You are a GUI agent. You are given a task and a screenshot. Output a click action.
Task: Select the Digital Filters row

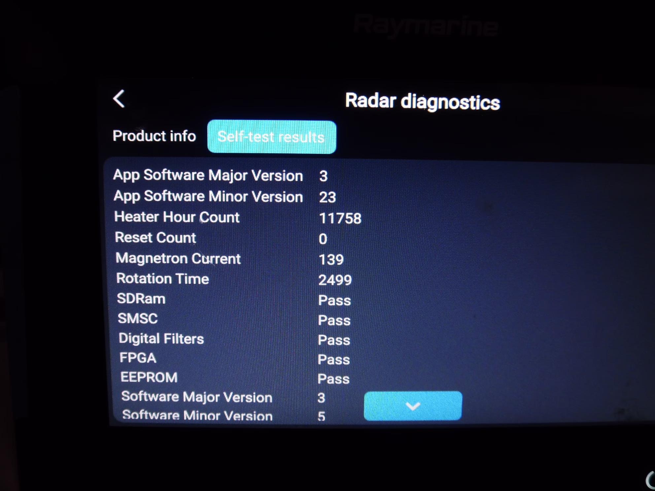161,339
